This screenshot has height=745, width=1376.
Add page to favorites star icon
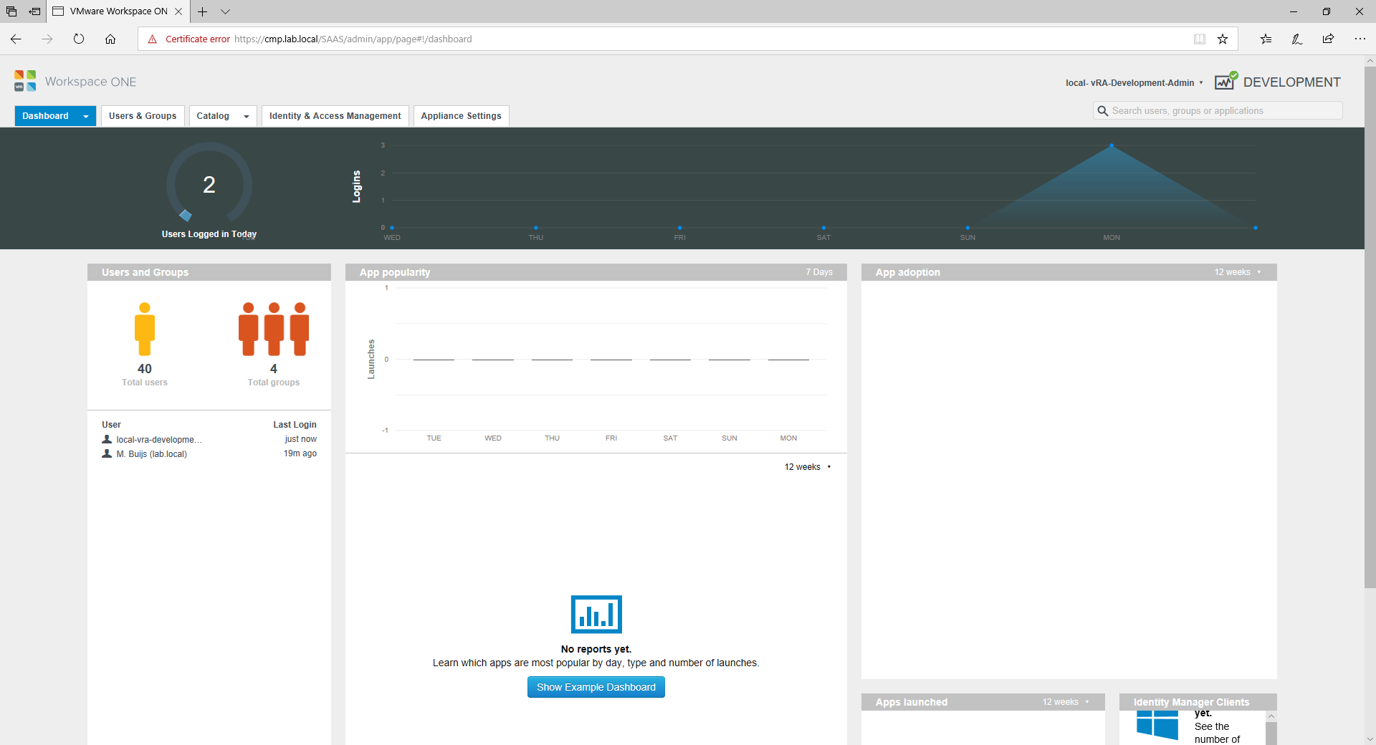[1223, 39]
